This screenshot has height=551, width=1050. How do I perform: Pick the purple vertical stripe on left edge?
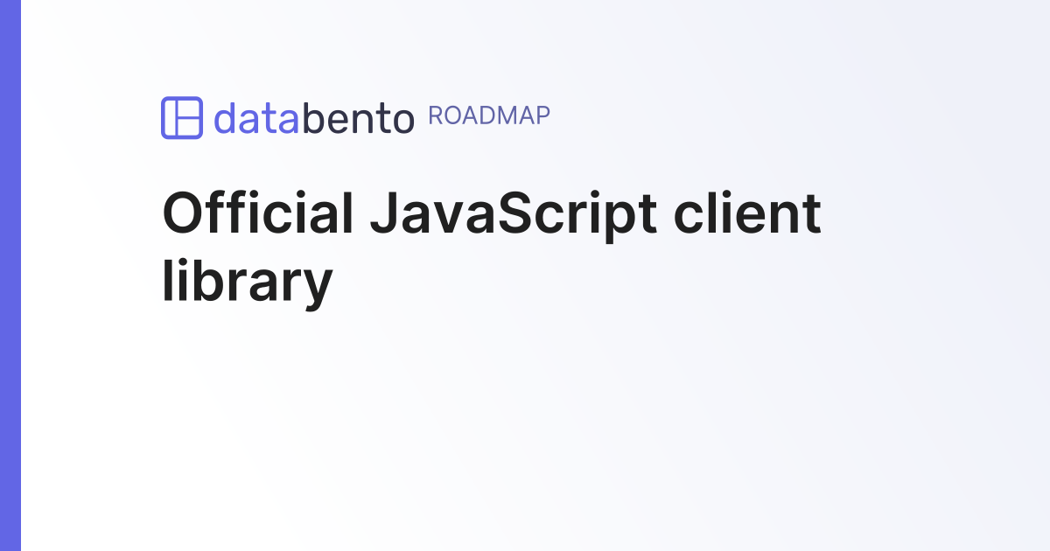[10, 275]
